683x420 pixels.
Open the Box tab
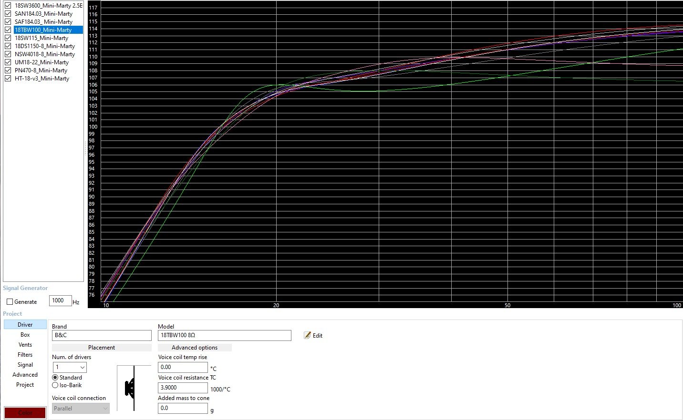click(25, 335)
